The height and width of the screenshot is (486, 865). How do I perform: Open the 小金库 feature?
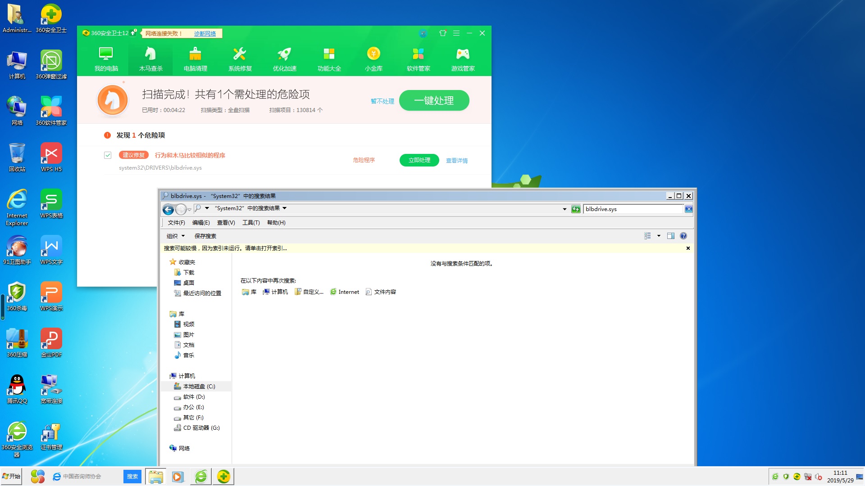(x=373, y=58)
